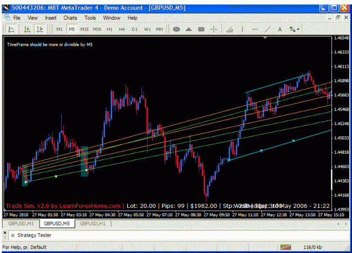Open the View menu
The height and width of the screenshot is (253, 352).
[33, 18]
